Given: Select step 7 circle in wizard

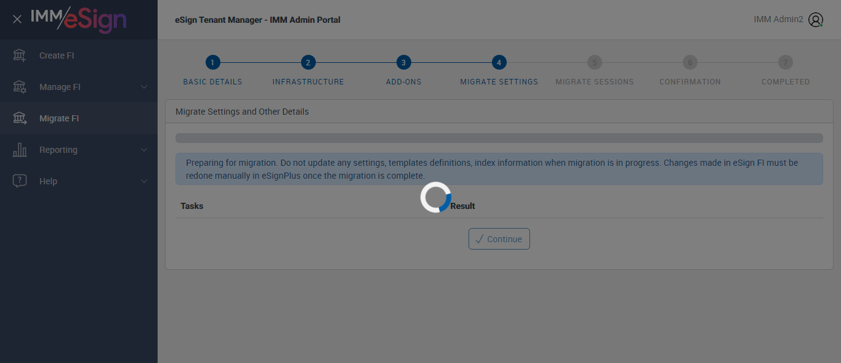Looking at the screenshot, I should (x=786, y=62).
